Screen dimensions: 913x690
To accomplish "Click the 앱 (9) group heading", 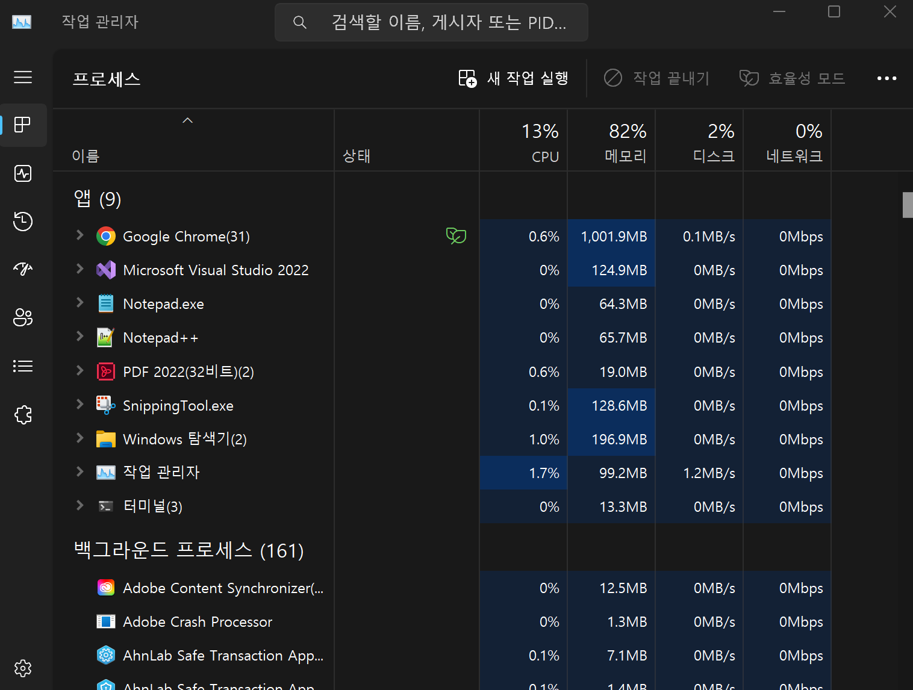I will [x=97, y=199].
